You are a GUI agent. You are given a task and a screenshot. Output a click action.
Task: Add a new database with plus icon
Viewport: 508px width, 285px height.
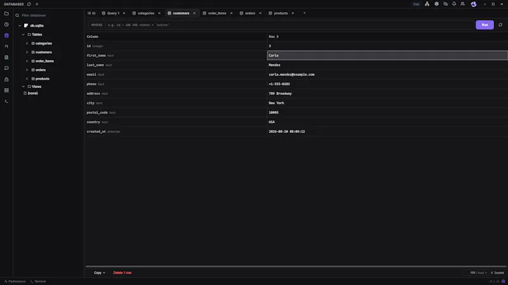(x=37, y=4)
